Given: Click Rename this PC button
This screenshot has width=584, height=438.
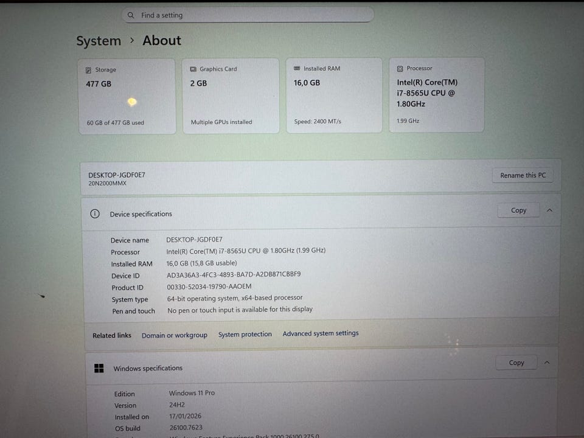Looking at the screenshot, I should coord(523,175).
